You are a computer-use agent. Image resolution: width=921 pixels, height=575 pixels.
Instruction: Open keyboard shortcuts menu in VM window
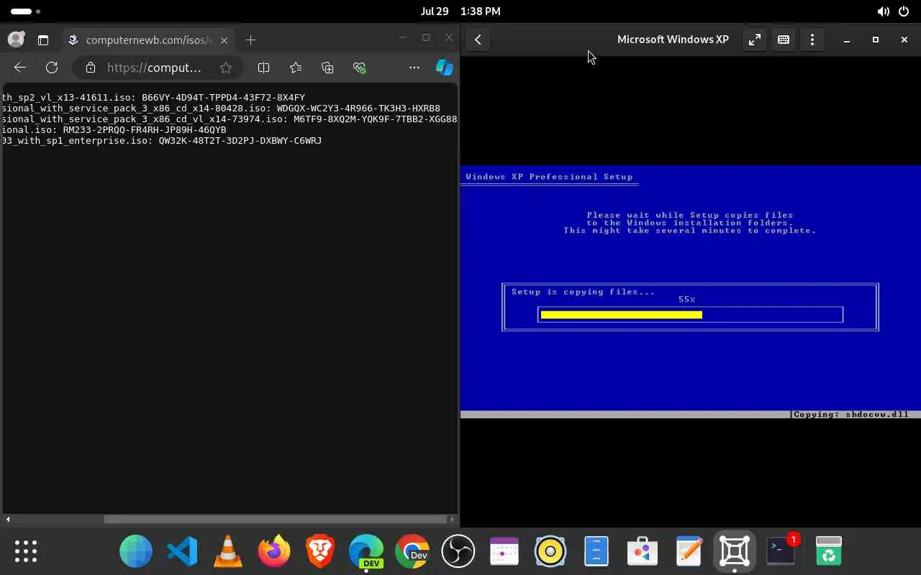[x=784, y=40]
